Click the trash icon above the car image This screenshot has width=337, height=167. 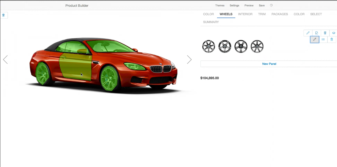(x=4, y=15)
